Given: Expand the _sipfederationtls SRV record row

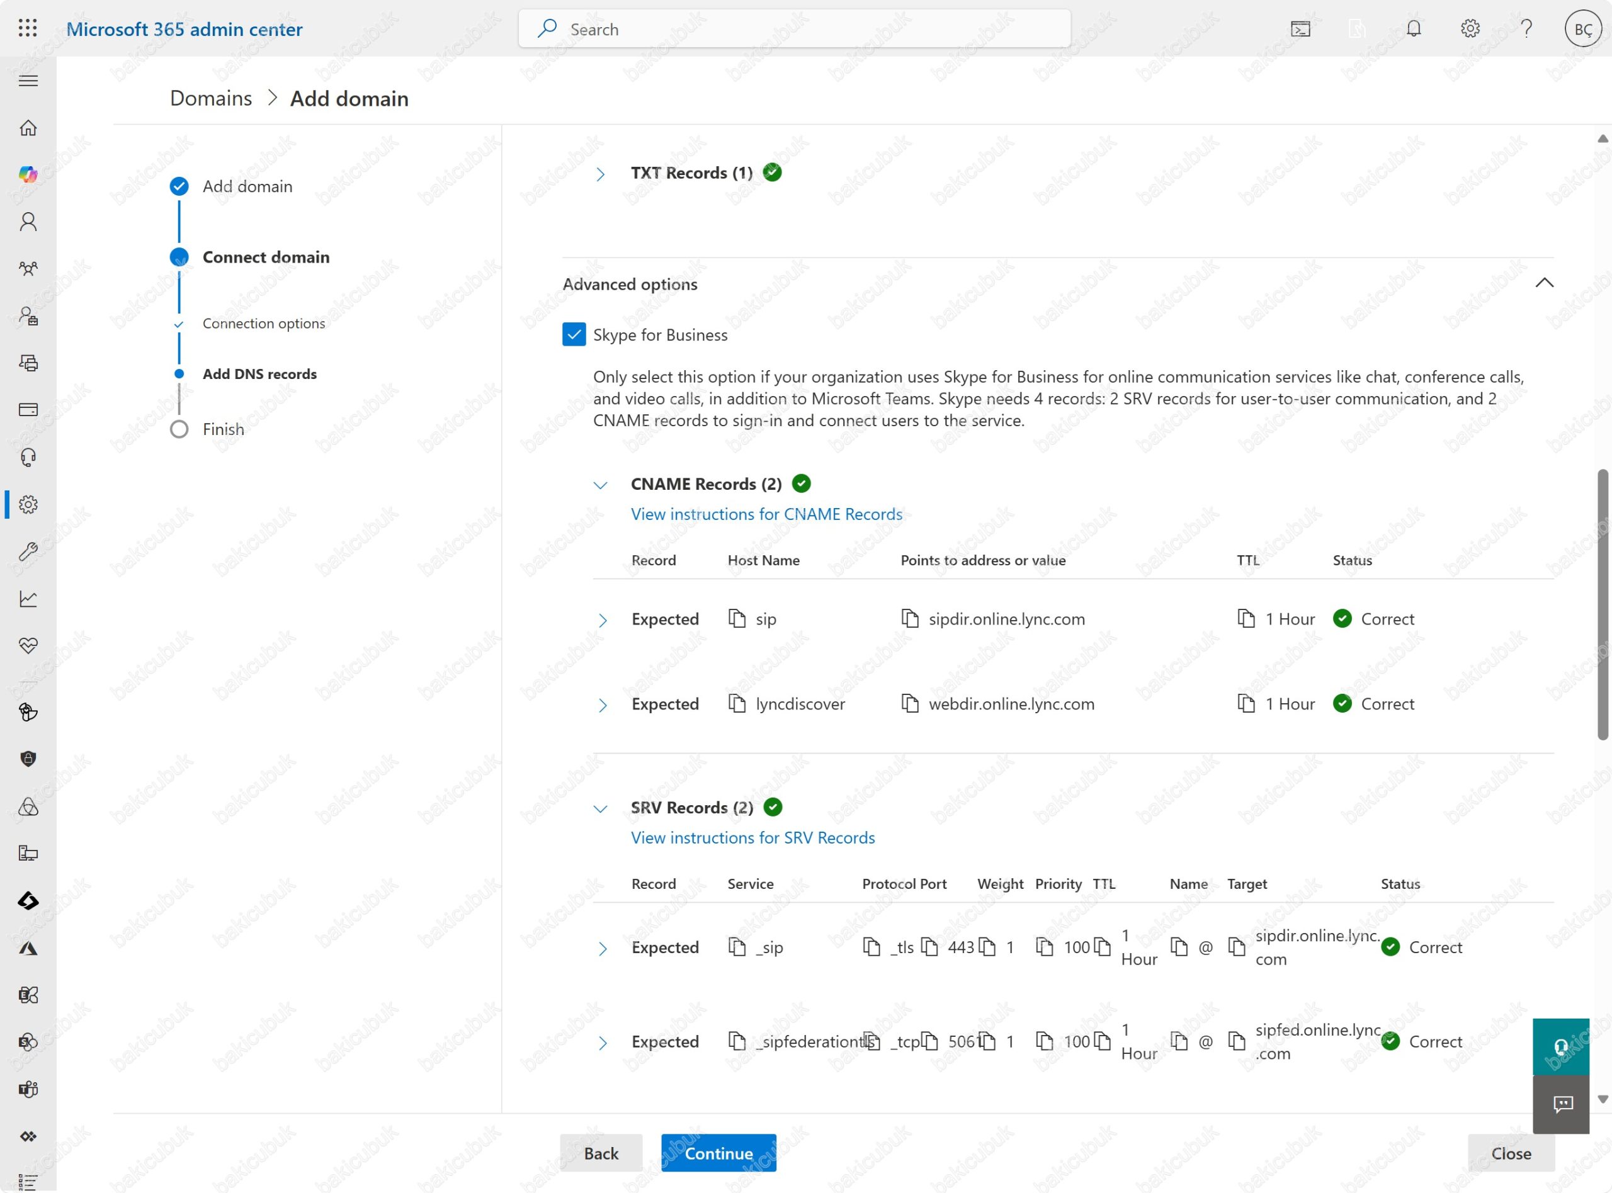Looking at the screenshot, I should tap(603, 1043).
